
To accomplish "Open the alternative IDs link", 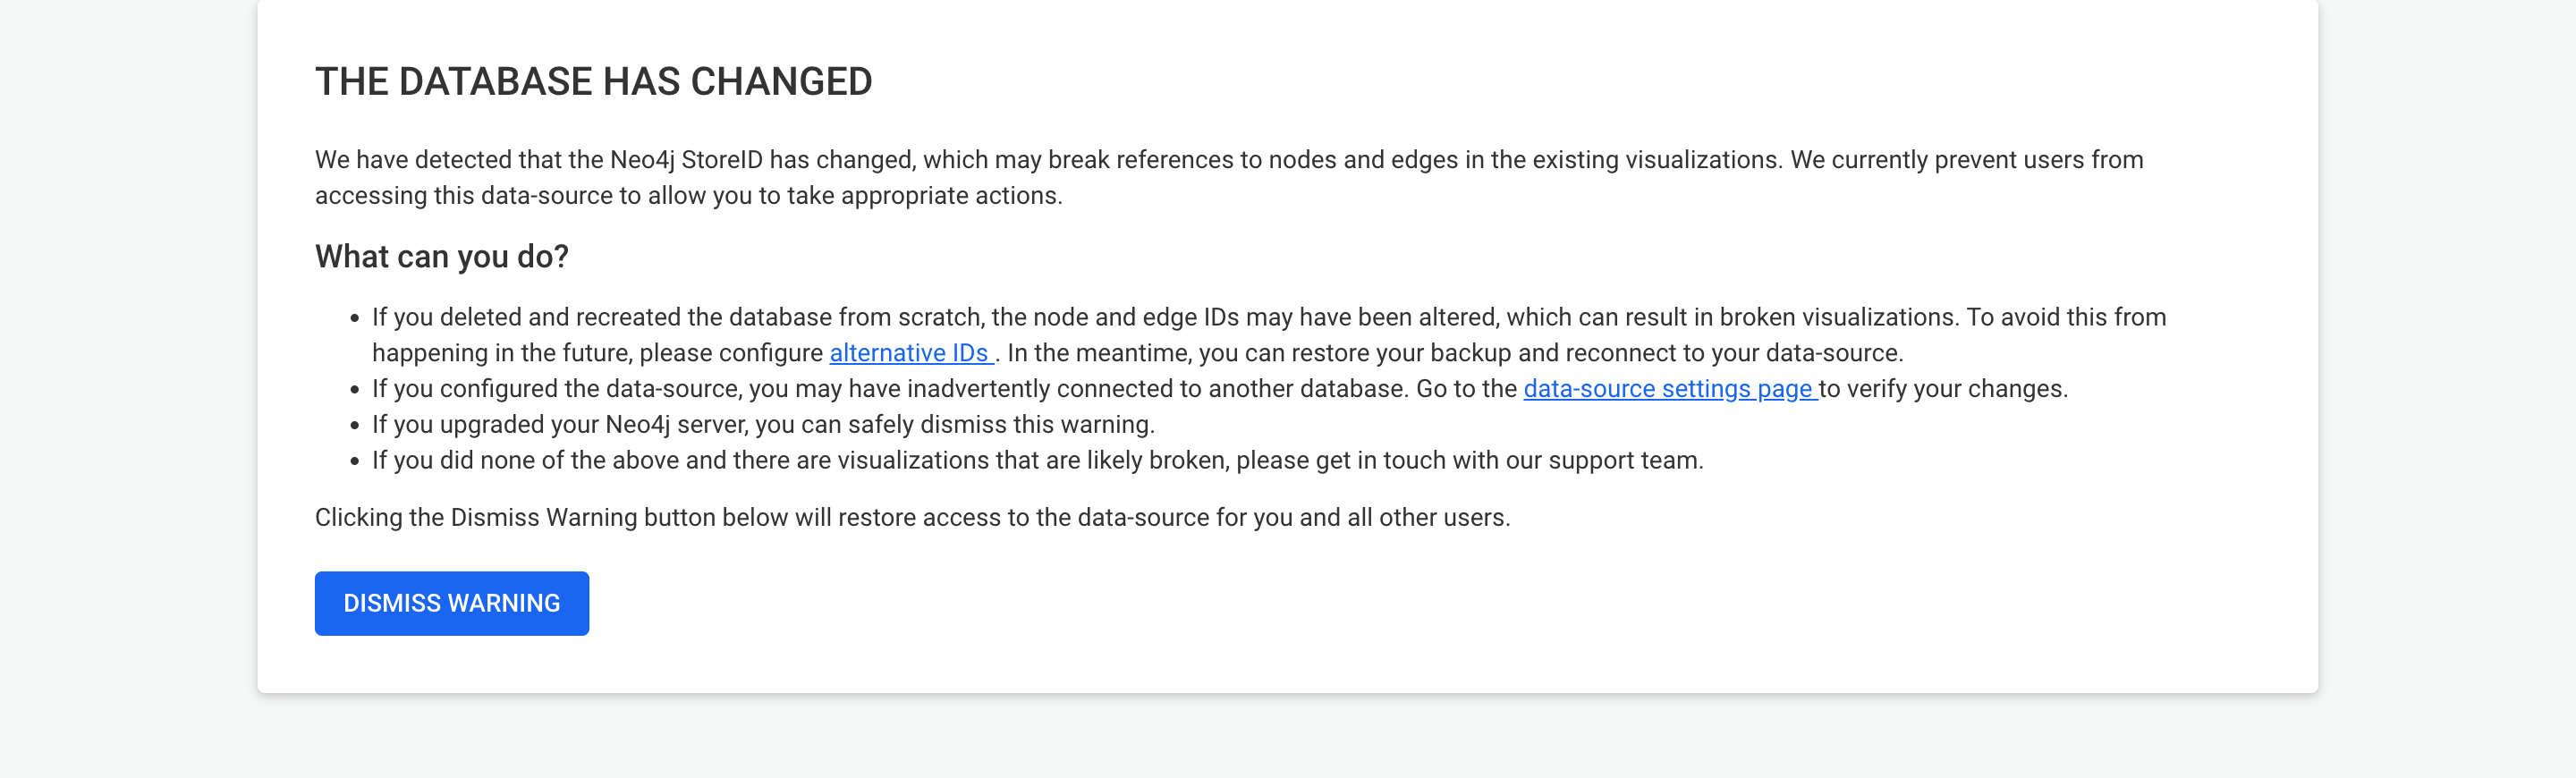I will 911,353.
